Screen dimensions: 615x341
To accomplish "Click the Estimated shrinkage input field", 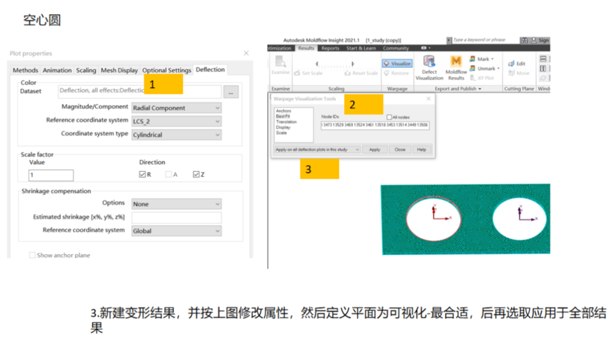I will [177, 217].
